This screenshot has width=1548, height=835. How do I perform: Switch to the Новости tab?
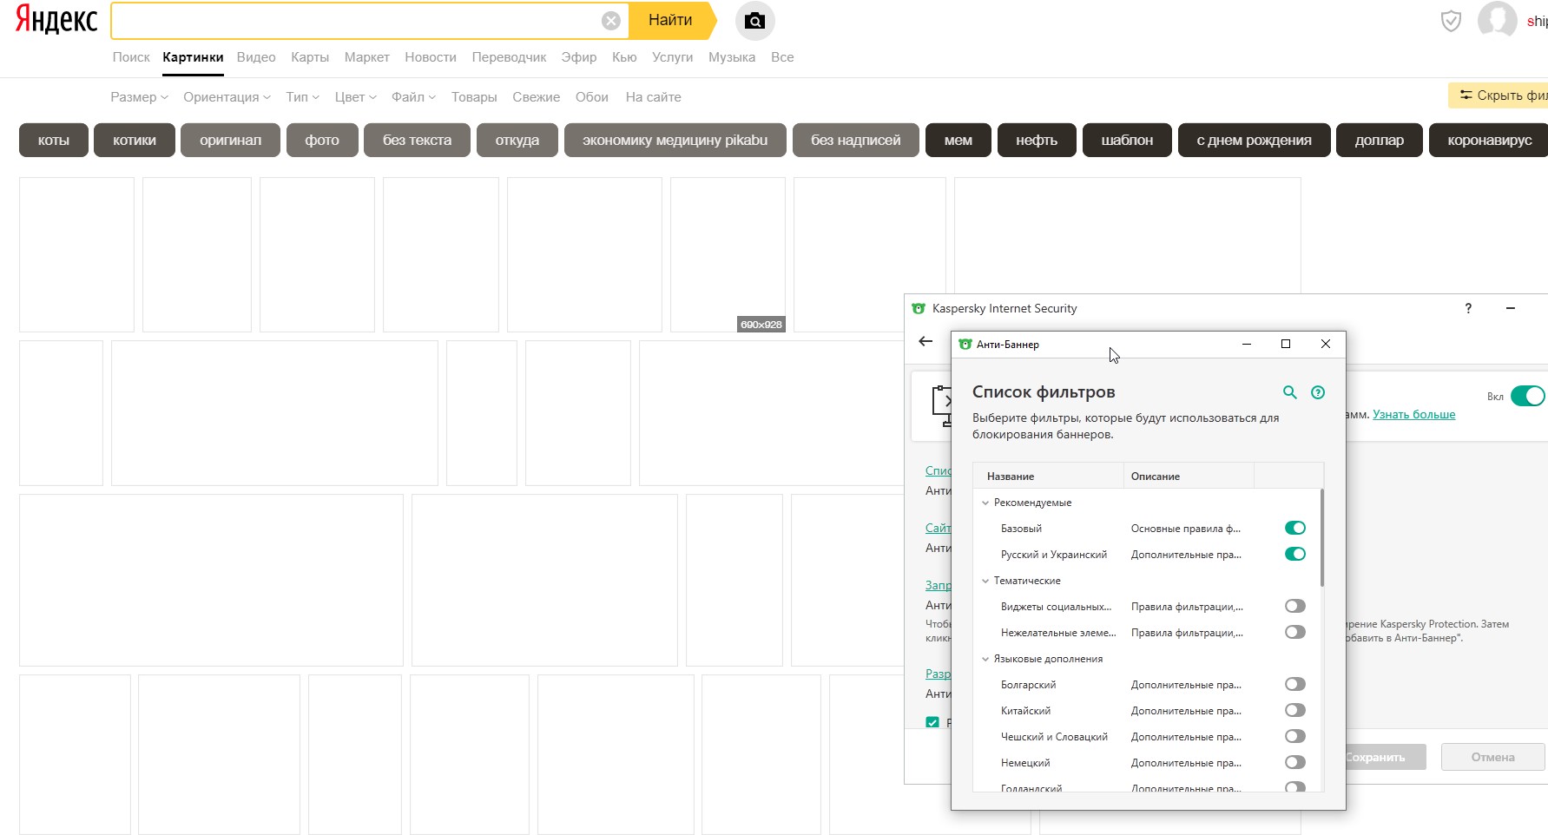coord(431,57)
